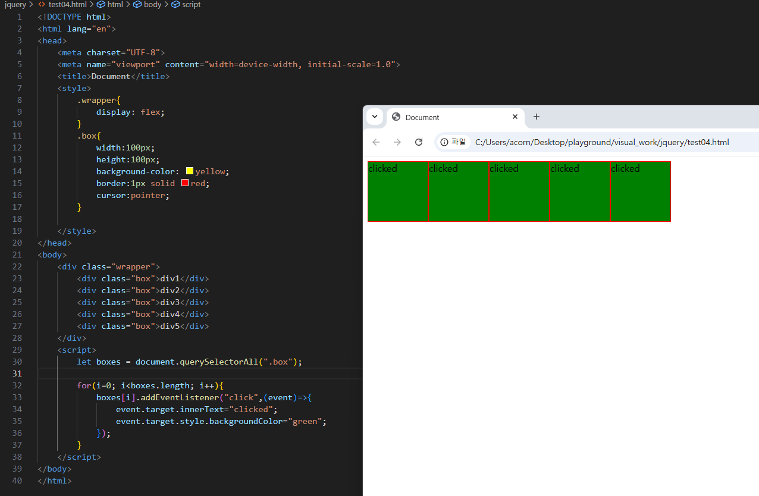759x496 pixels.
Task: Open the tab search dropdown in Chrome
Action: [374, 117]
